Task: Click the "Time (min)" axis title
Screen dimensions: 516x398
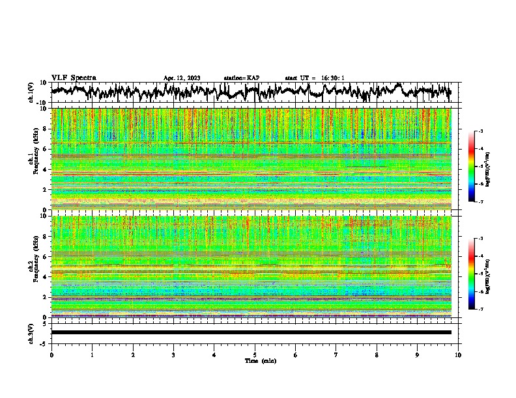Action: [261, 361]
